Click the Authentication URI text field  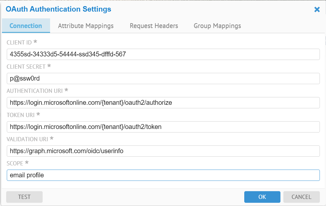tap(163, 103)
